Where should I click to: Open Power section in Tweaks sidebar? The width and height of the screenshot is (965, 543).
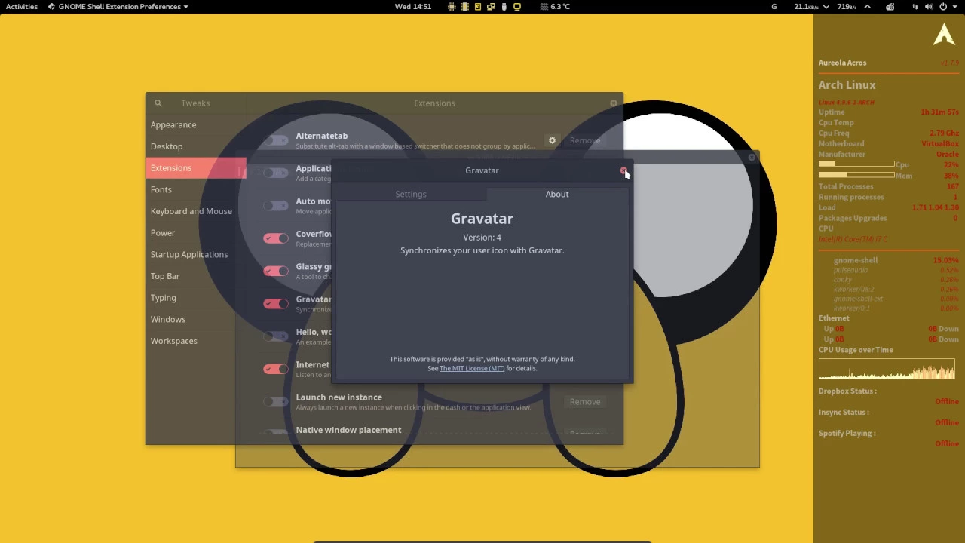196,233
